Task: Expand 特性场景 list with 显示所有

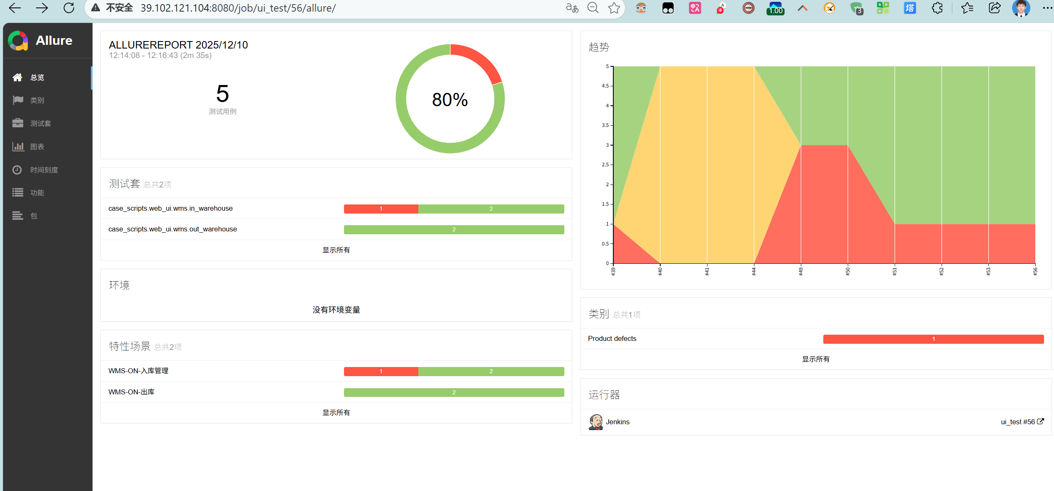Action: (336, 413)
